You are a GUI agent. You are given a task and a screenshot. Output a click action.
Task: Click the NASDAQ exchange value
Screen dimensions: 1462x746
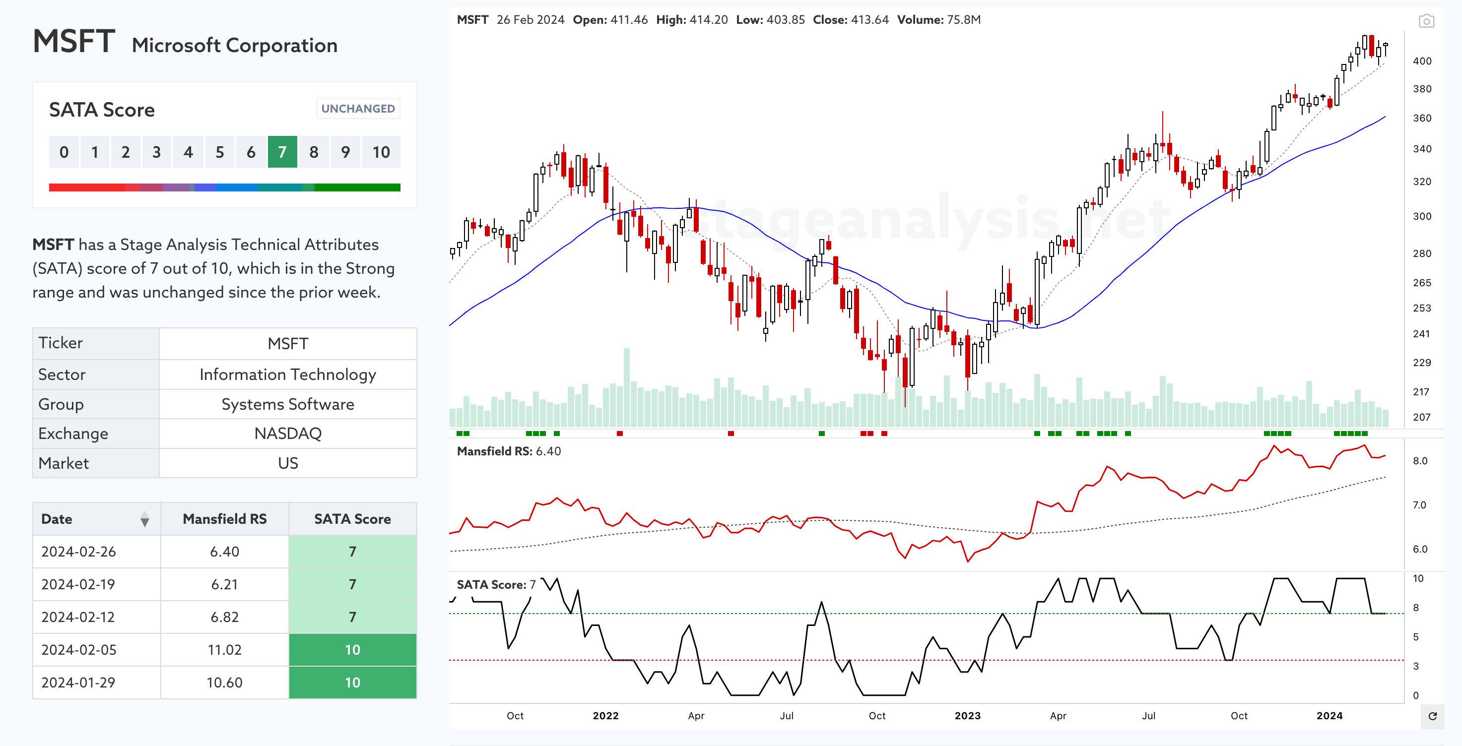tap(288, 434)
